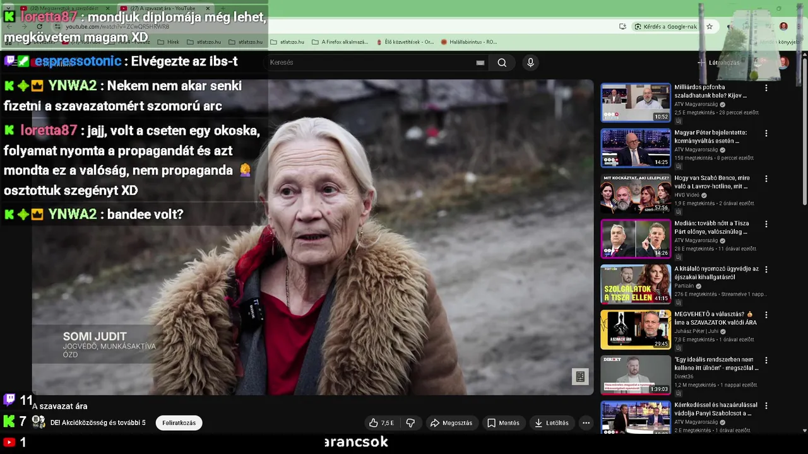This screenshot has height=454, width=808.
Task: Open the Halállabirintus bookmark
Action: [x=469, y=42]
